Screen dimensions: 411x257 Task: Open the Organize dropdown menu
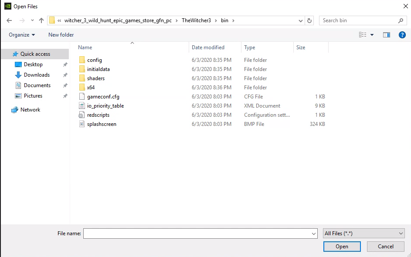[22, 35]
